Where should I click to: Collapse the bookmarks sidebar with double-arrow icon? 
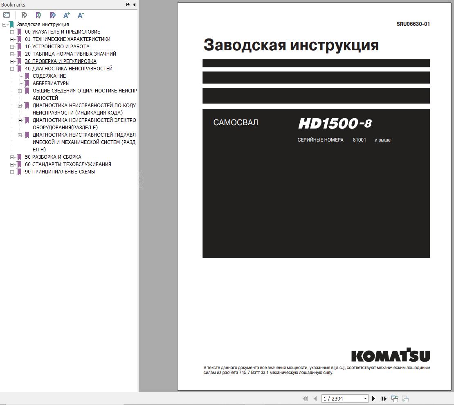pyautogui.click(x=128, y=4)
